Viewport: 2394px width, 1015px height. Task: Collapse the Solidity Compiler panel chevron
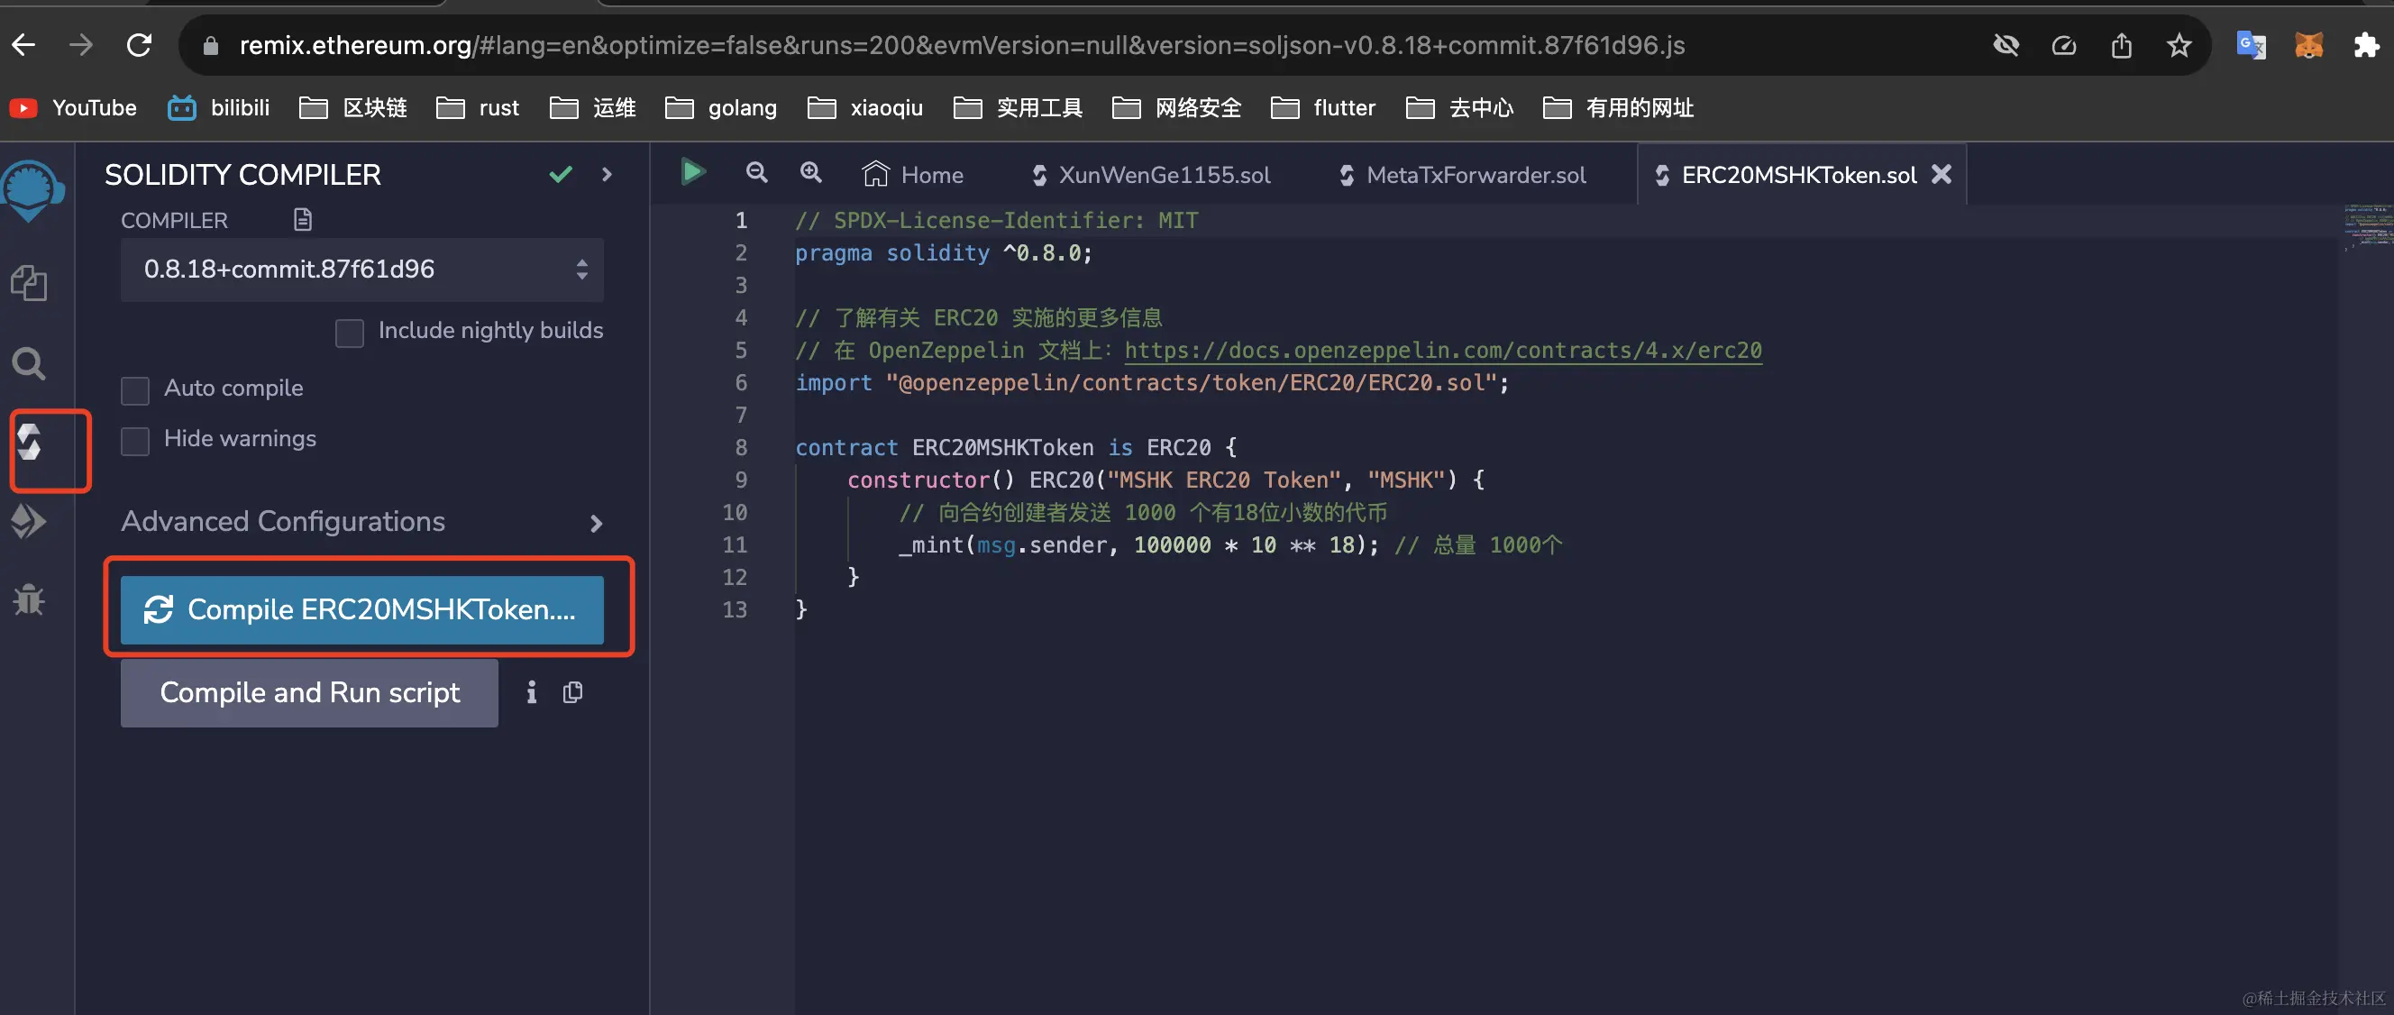607,175
